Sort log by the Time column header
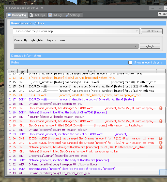 click(12, 71)
